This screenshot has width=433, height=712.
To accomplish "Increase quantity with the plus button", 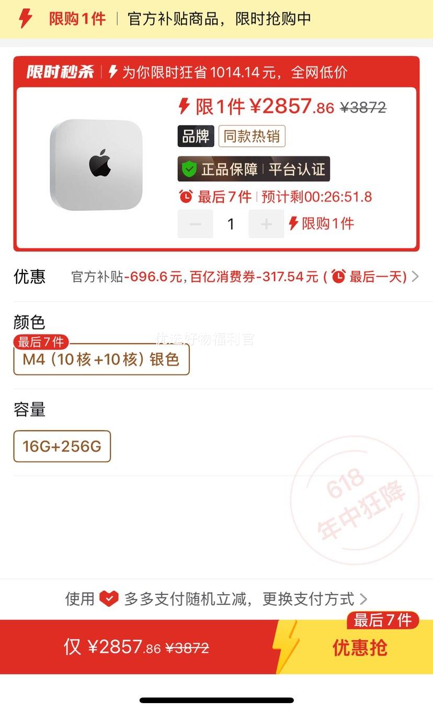I will click(x=266, y=224).
